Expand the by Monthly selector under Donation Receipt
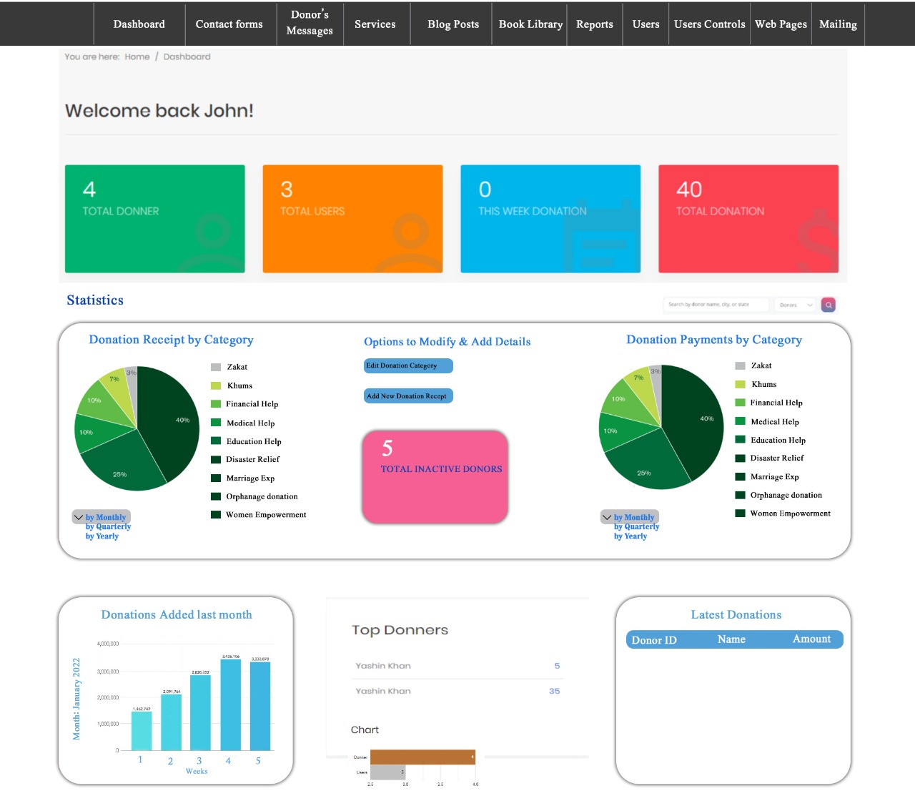This screenshot has width=915, height=801. 105,517
